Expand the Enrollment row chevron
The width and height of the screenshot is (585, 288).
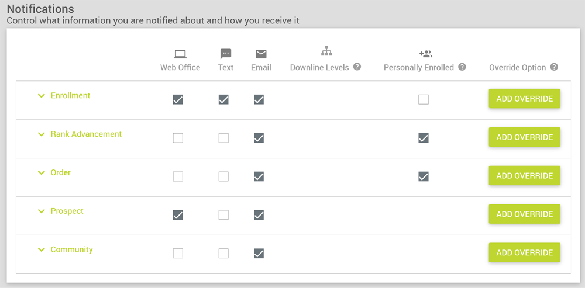tap(41, 96)
